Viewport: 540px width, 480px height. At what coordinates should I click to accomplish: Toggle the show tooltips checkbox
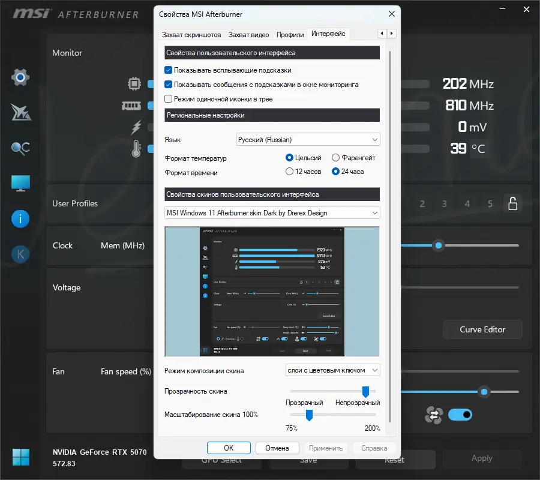tap(169, 70)
